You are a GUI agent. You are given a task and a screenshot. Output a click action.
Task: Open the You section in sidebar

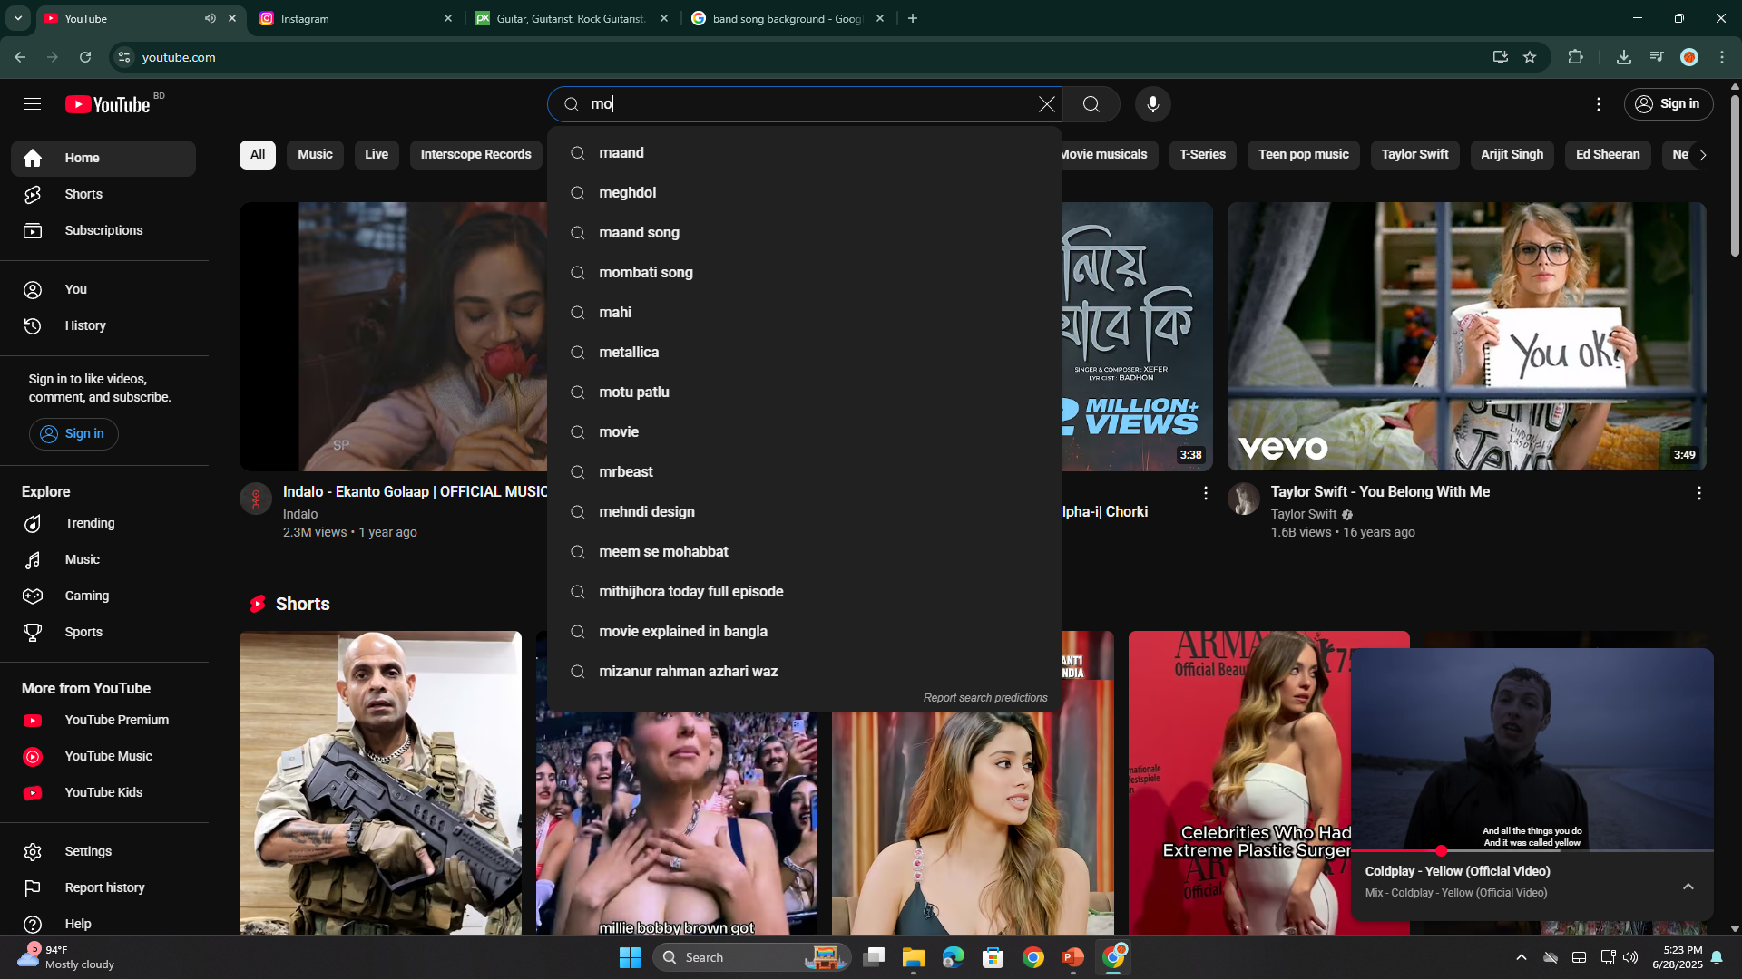(103, 289)
